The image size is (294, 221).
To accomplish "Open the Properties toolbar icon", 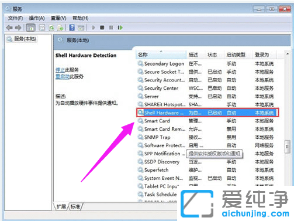I will tap(42, 28).
